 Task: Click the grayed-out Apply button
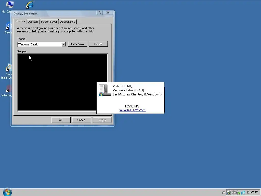pos(102,120)
